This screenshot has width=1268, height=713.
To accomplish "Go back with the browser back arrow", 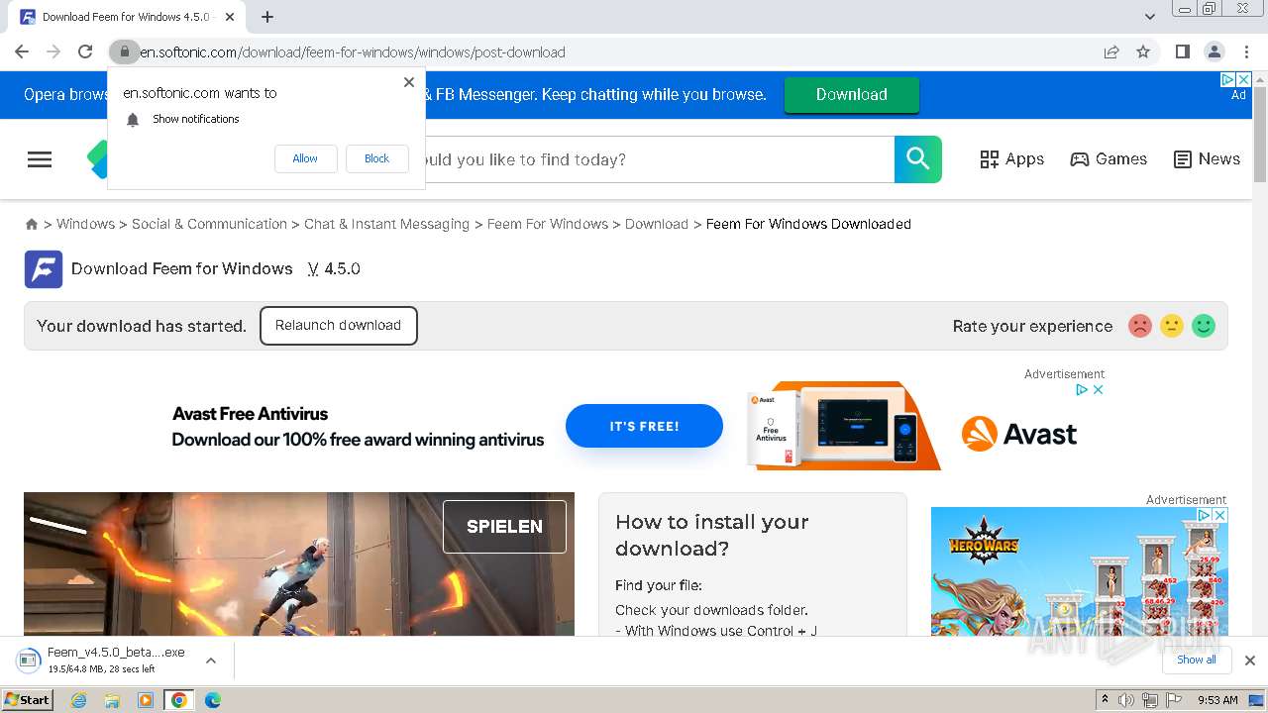I will pos(22,51).
